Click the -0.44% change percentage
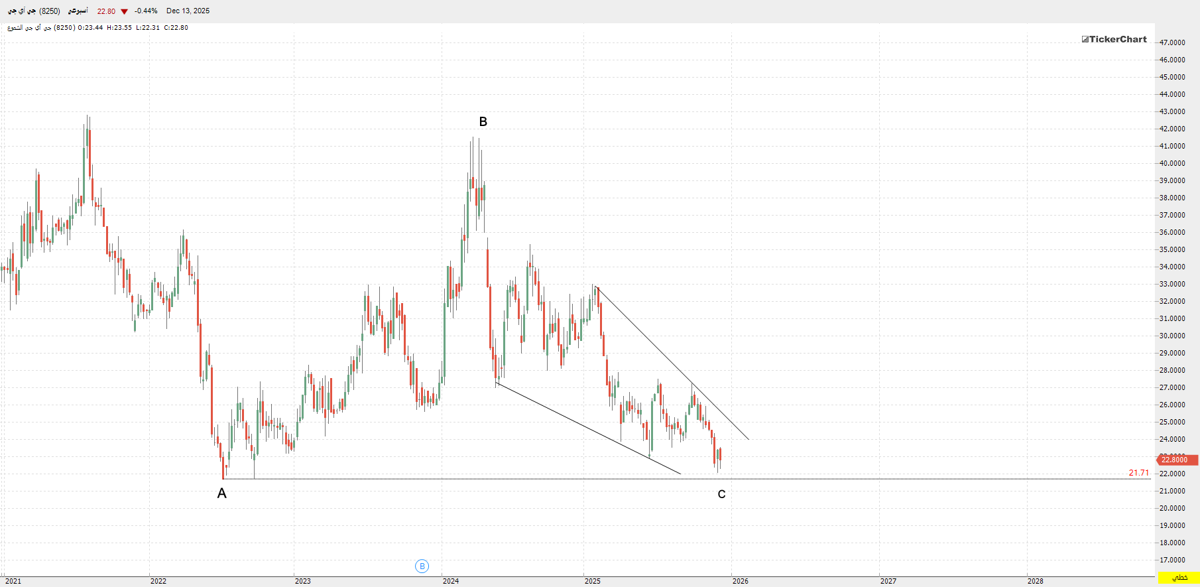The image size is (1200, 587). [x=146, y=11]
